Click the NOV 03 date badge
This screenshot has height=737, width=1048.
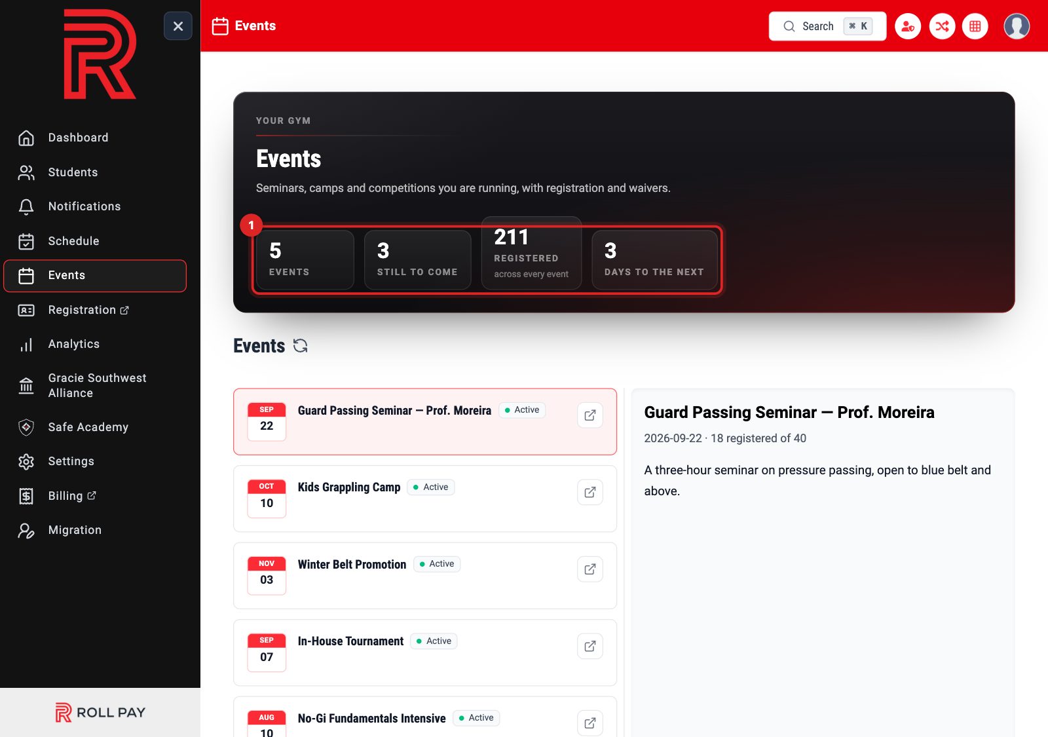pyautogui.click(x=267, y=576)
